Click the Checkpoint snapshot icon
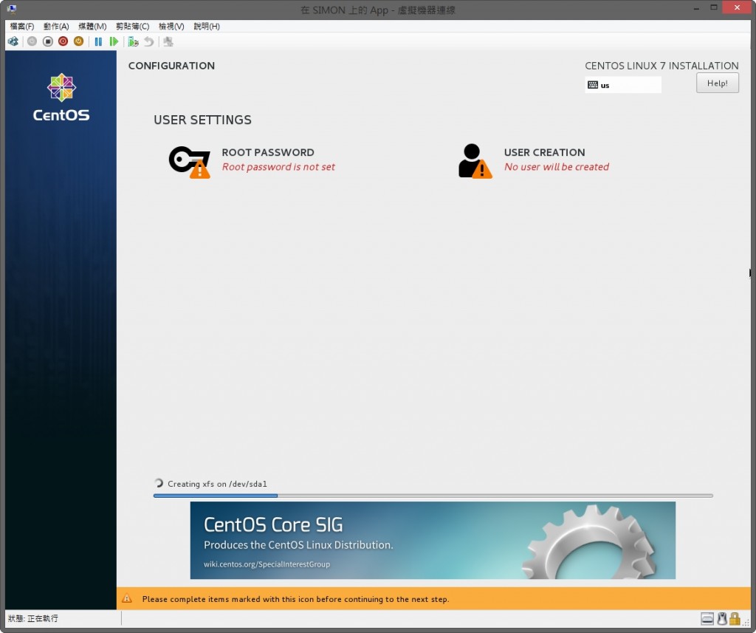Image resolution: width=756 pixels, height=633 pixels. (x=133, y=41)
